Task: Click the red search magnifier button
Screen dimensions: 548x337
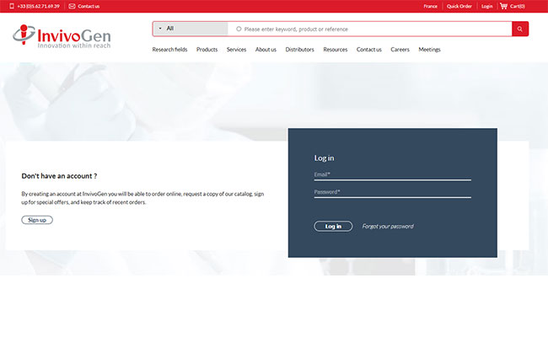Action: (x=520, y=29)
